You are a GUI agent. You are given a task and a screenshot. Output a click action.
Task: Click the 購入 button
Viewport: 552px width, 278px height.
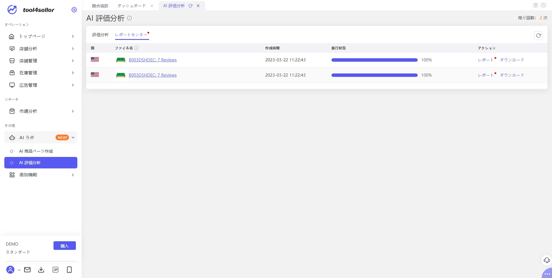pyautogui.click(x=65, y=246)
